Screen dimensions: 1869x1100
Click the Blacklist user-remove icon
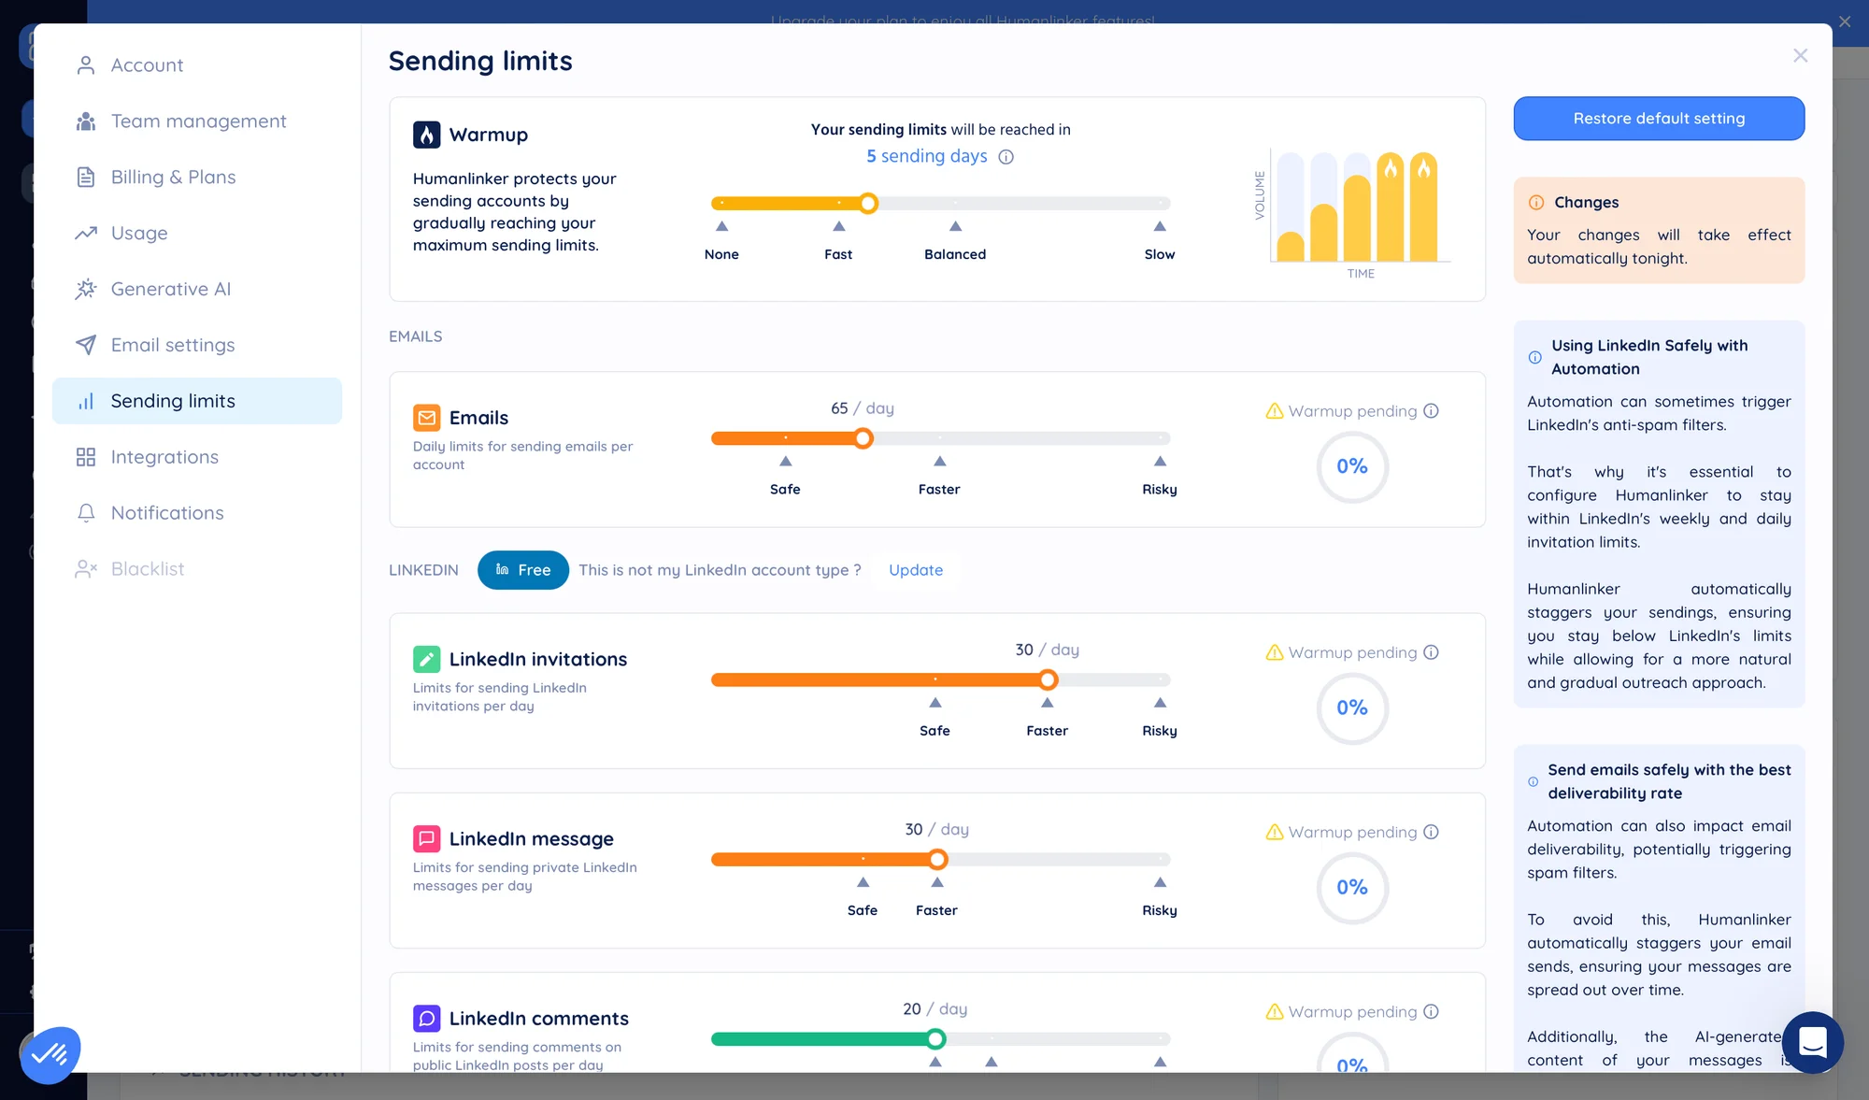(86, 569)
